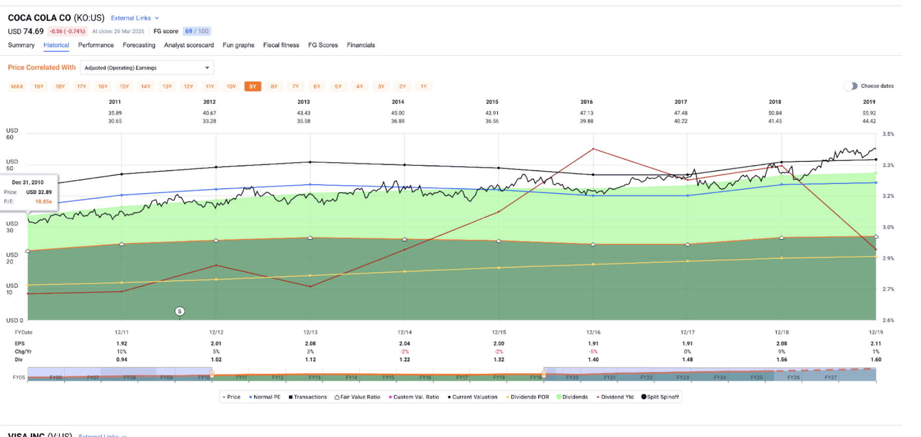
Task: Choose the 18Y time range
Action: pos(60,86)
